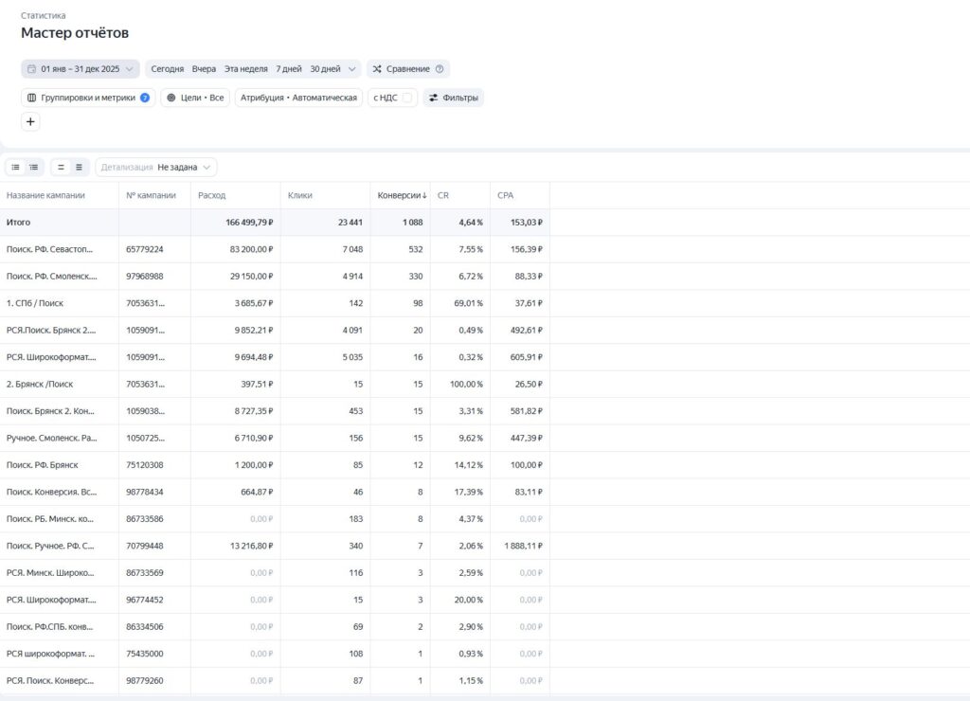This screenshot has height=701, width=970.
Task: Click the campaign Ручное. Смоленск. Ра...
Action: (51, 438)
